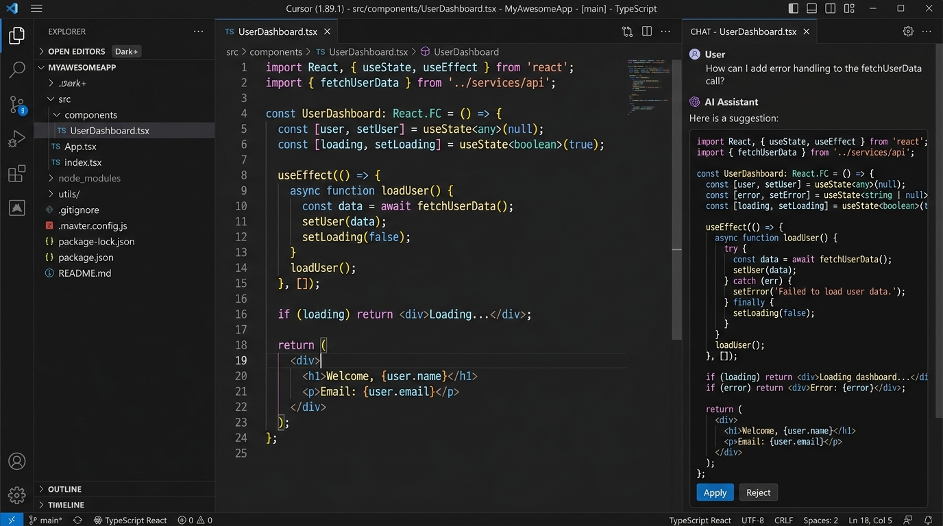Expand the OUTLINE section
This screenshot has width=943, height=526.
[x=65, y=489]
